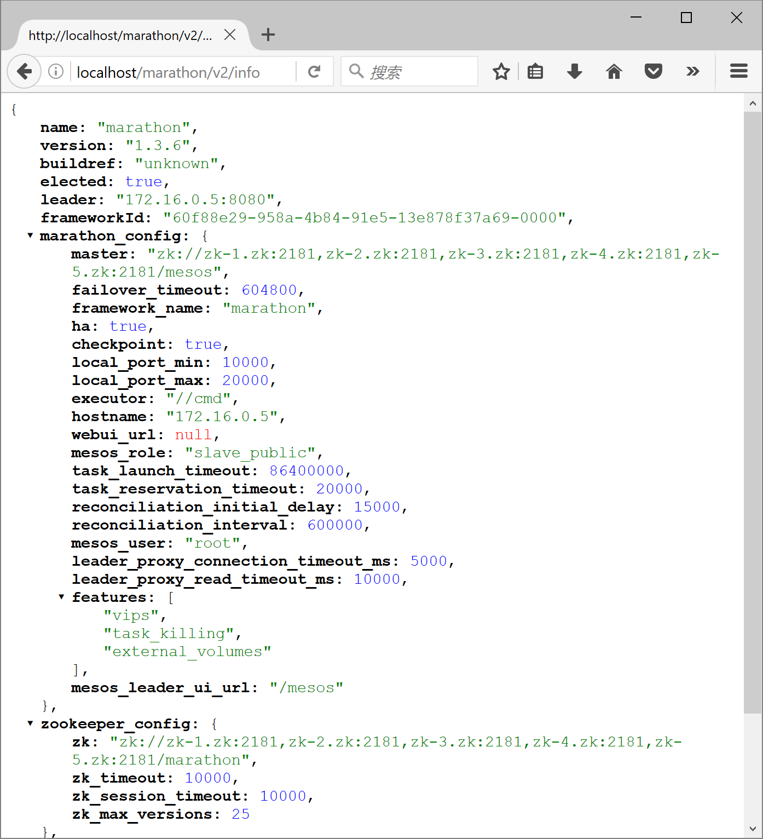
Task: Click mesos_role value "slave_public"
Action: coord(250,452)
